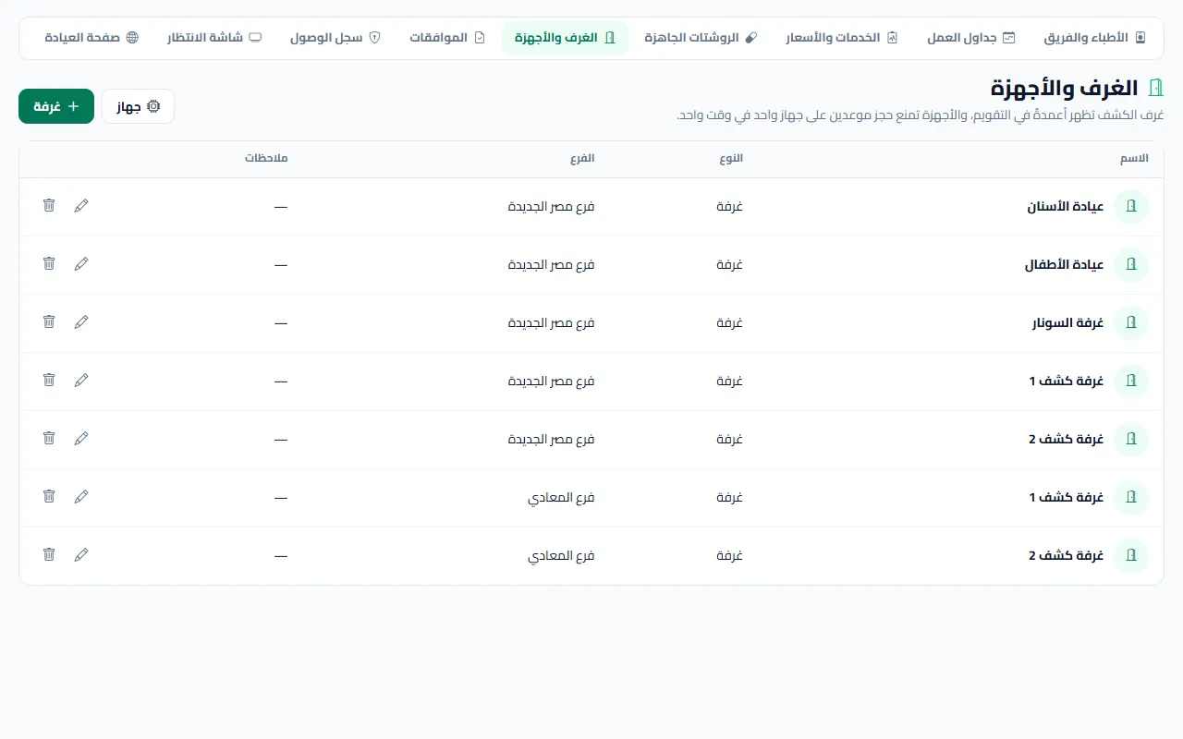The height and width of the screenshot is (739, 1183).
Task: Click the ملاحظات column header
Action: point(266,159)
